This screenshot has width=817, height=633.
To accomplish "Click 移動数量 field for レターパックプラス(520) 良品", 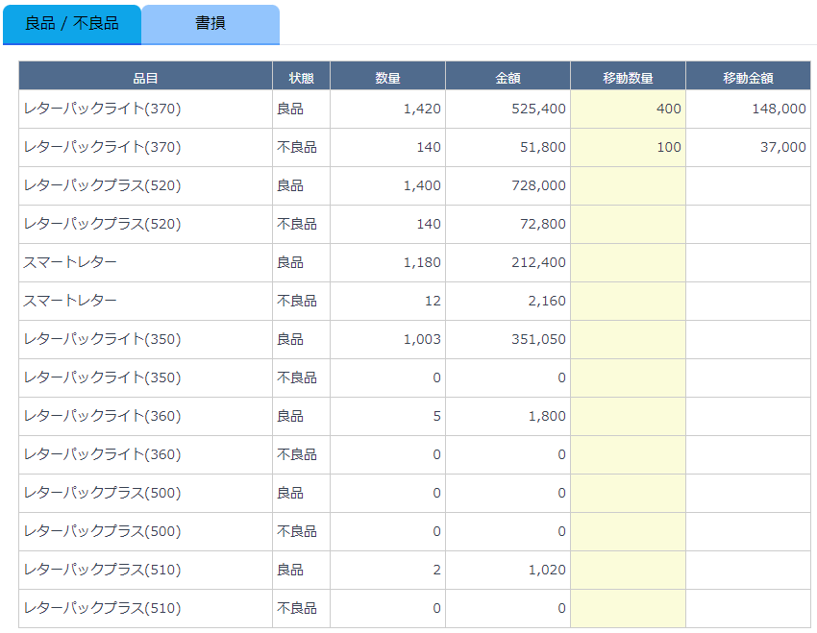I will tap(628, 185).
